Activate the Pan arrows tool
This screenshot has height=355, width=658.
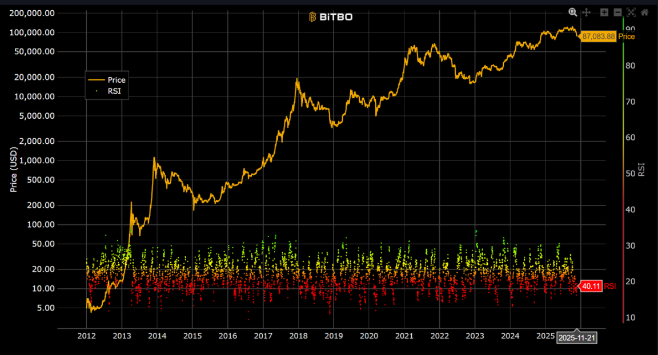pyautogui.click(x=586, y=12)
